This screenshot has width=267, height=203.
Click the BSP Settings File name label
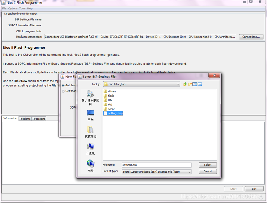(x=28, y=20)
